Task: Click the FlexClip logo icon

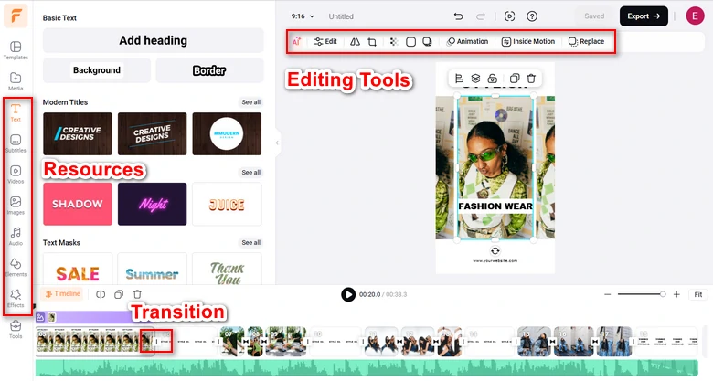Action: [x=16, y=16]
